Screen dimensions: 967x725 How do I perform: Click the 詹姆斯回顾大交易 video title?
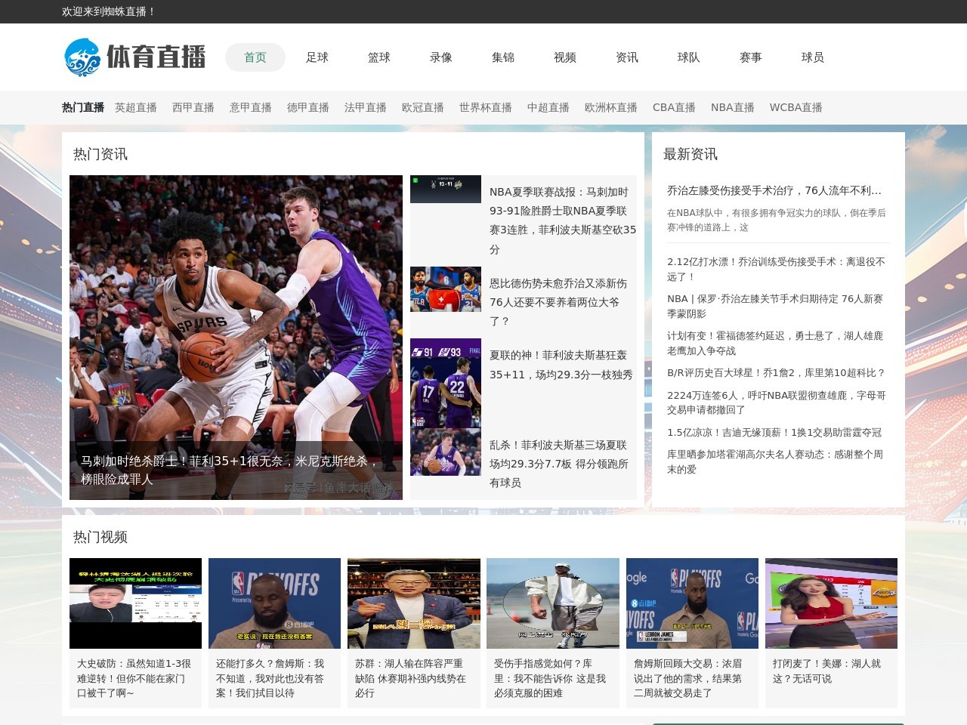(x=687, y=678)
